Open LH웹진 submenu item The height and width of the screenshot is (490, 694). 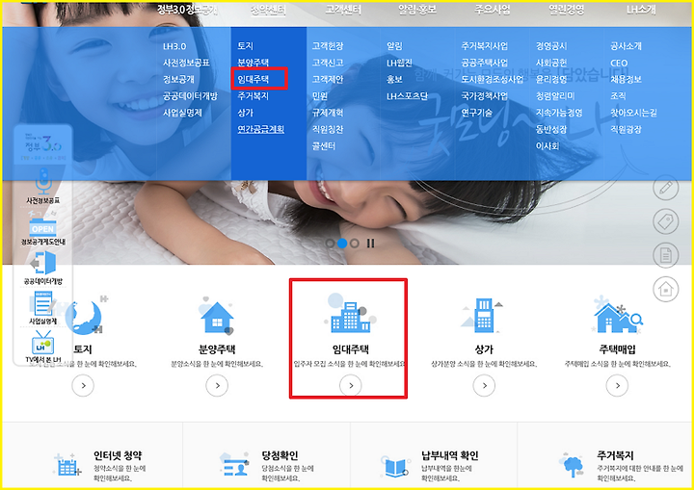coord(399,63)
